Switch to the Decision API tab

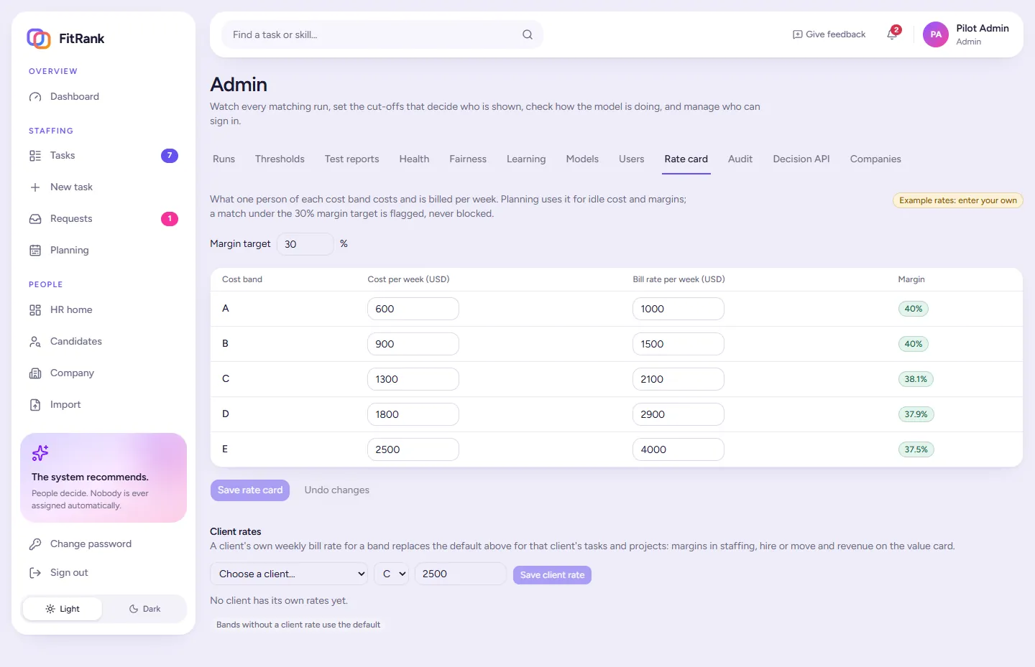click(x=801, y=159)
